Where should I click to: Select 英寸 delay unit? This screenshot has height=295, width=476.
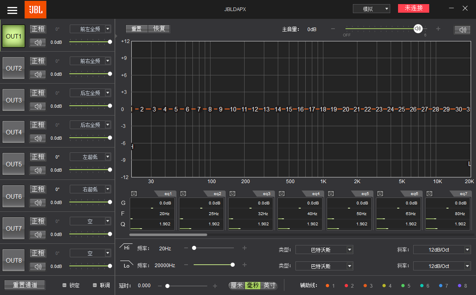[269, 285]
